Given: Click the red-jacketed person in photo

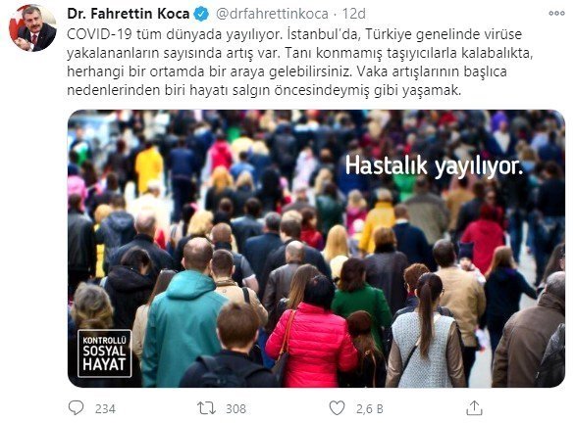Looking at the screenshot, I should tap(312, 344).
